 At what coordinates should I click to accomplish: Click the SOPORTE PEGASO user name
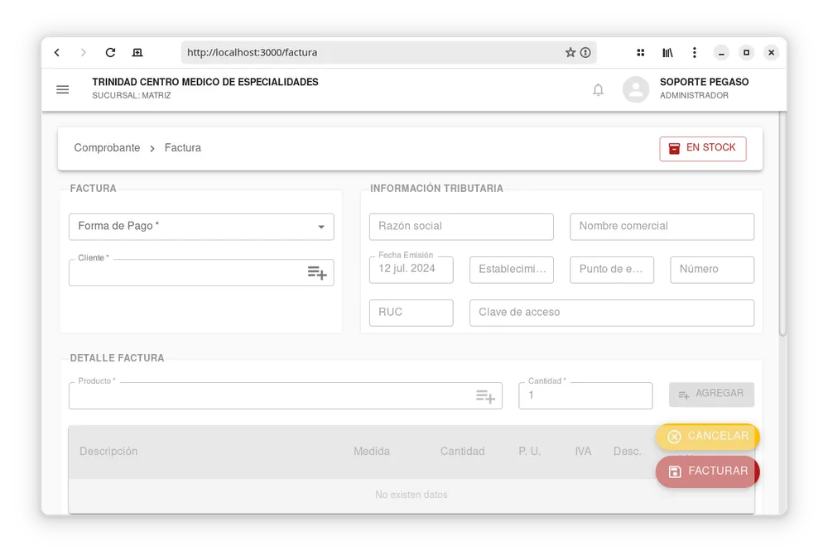click(704, 82)
